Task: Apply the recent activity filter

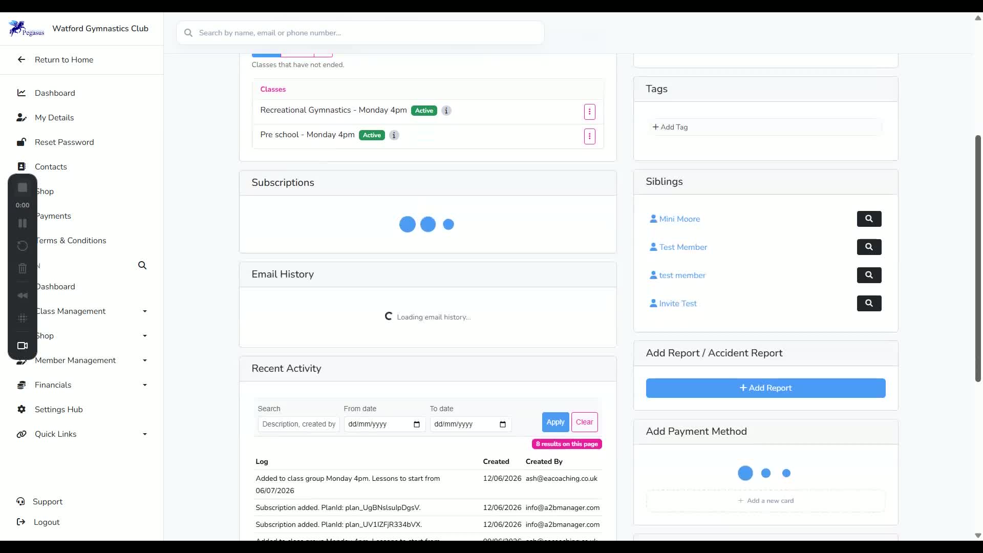Action: [555, 422]
